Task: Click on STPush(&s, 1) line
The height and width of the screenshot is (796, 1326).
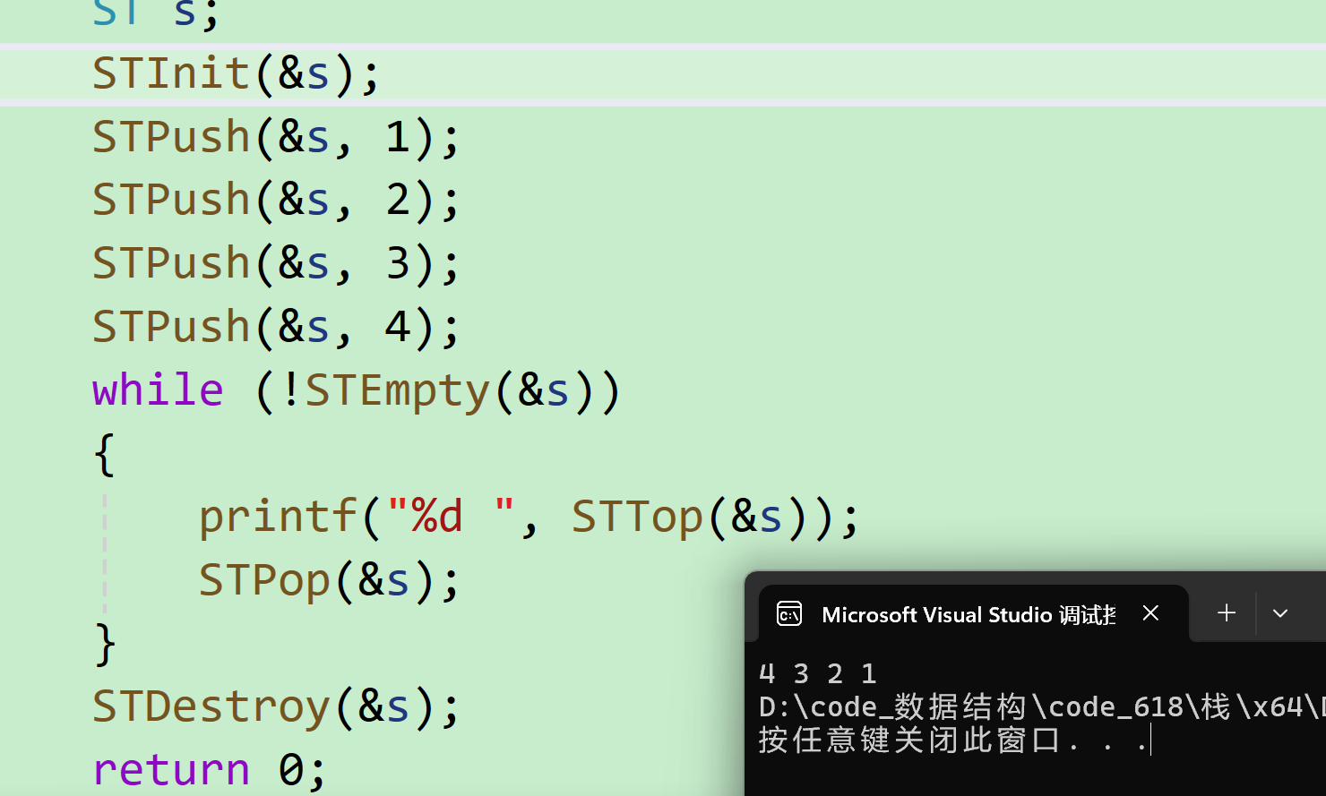Action: pyautogui.click(x=276, y=138)
